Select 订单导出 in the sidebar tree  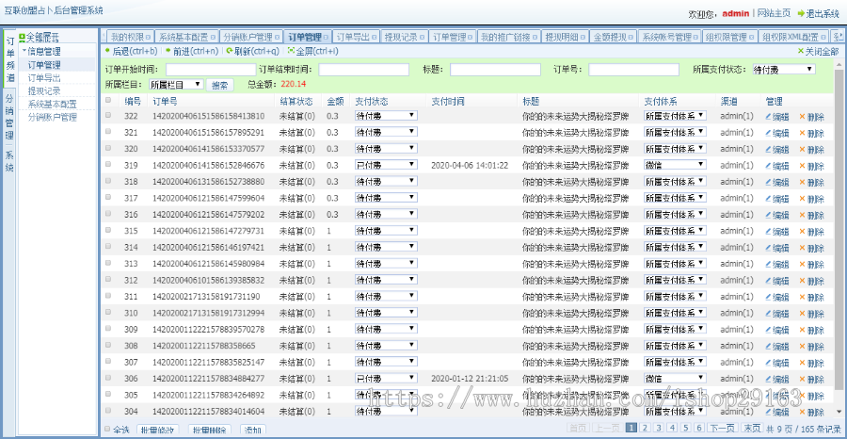(44, 78)
